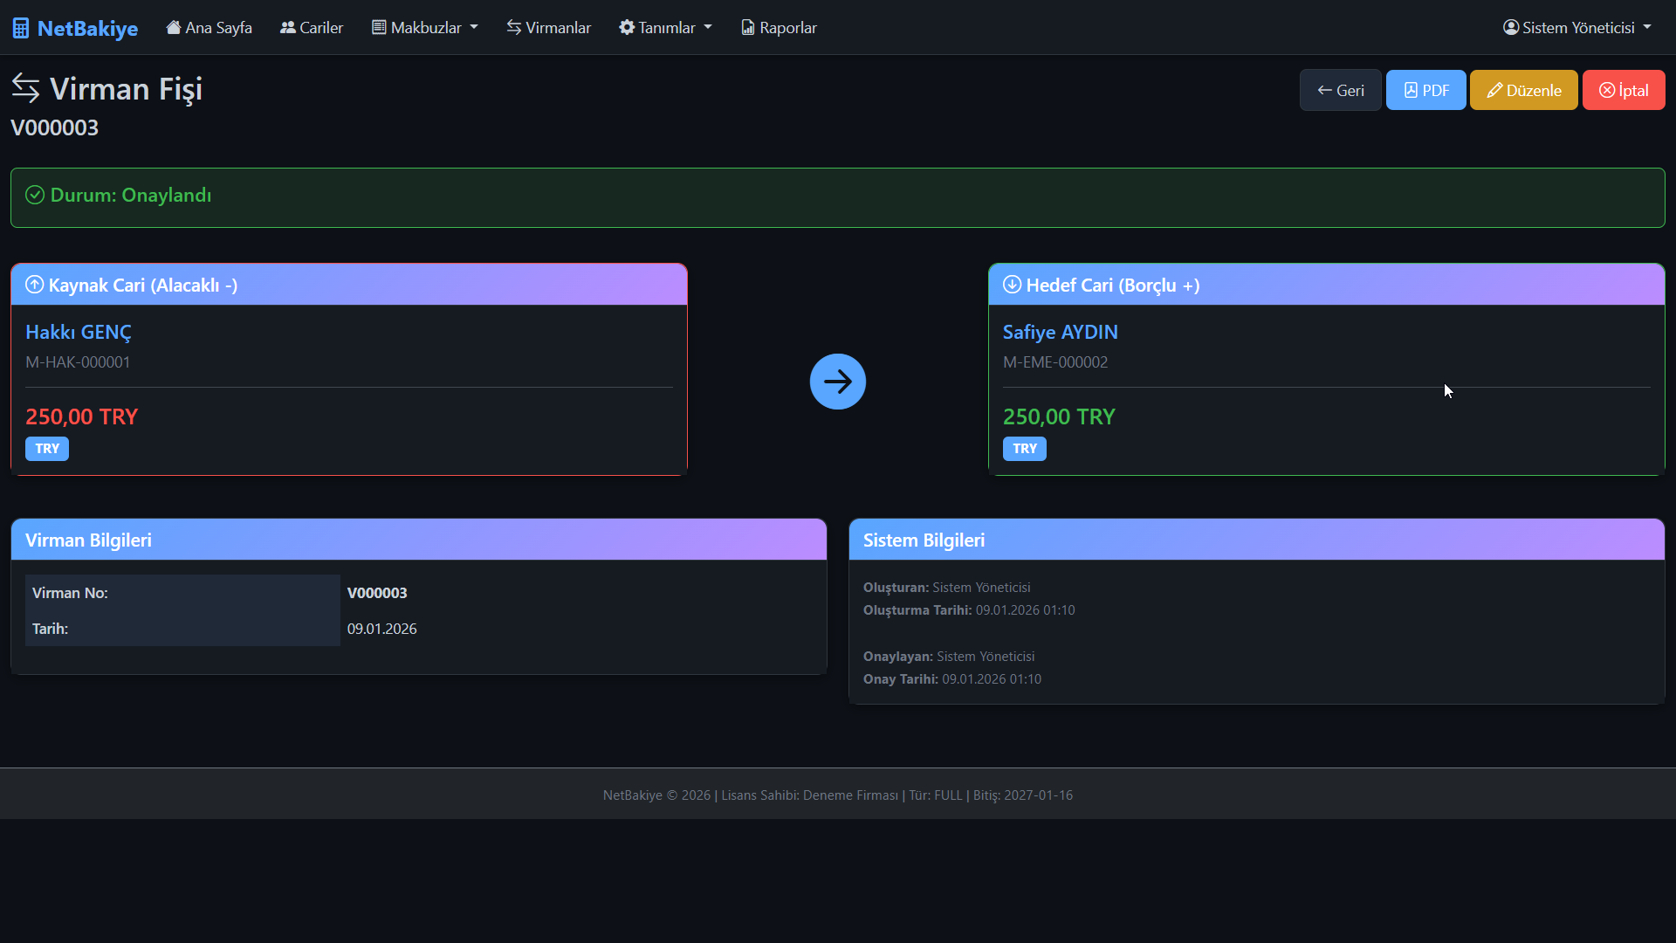Cancel voucher with the İptal button

(1623, 90)
